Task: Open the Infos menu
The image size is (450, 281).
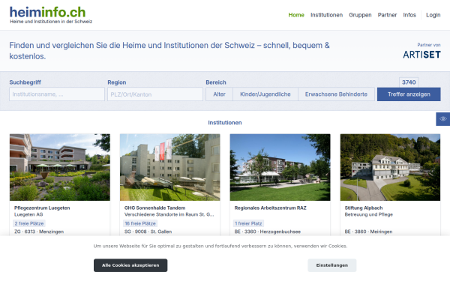Action: coord(409,15)
